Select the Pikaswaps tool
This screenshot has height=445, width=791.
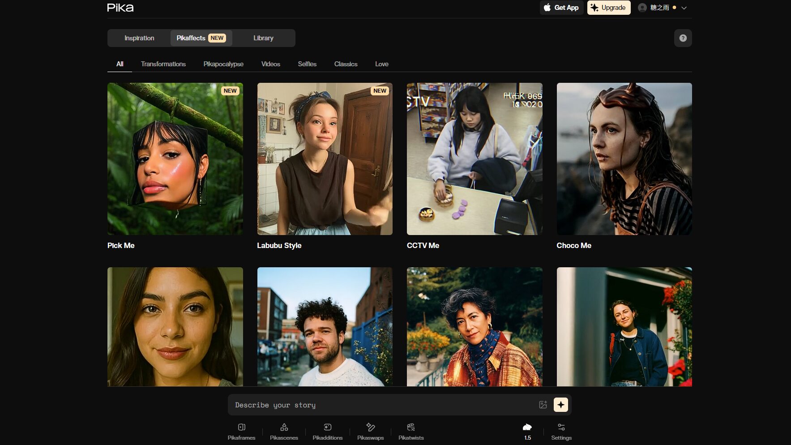click(x=370, y=431)
